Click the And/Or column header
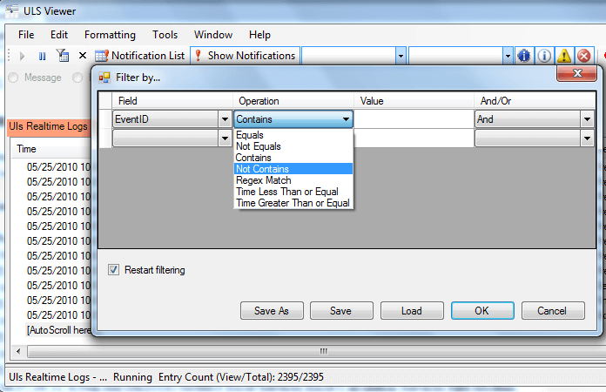This screenshot has height=392, width=606. pyautogui.click(x=535, y=101)
